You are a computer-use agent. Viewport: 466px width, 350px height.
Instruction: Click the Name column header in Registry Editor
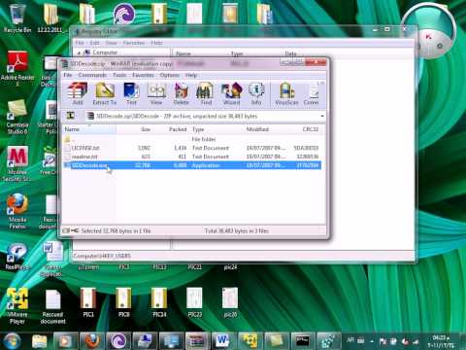(183, 53)
